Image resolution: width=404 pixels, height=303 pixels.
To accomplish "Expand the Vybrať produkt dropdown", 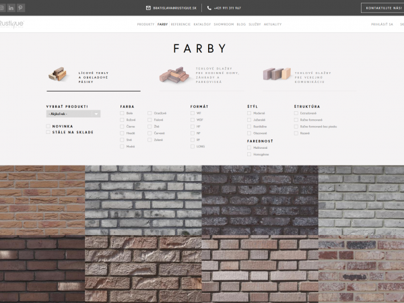I will tap(73, 114).
